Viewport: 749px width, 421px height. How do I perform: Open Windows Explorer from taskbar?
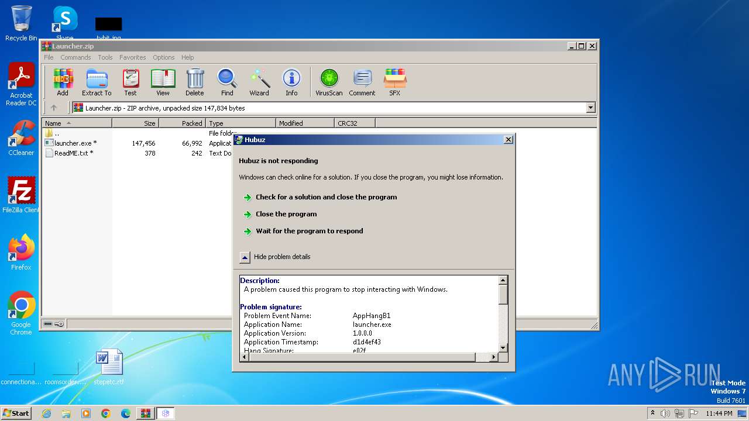(x=66, y=413)
